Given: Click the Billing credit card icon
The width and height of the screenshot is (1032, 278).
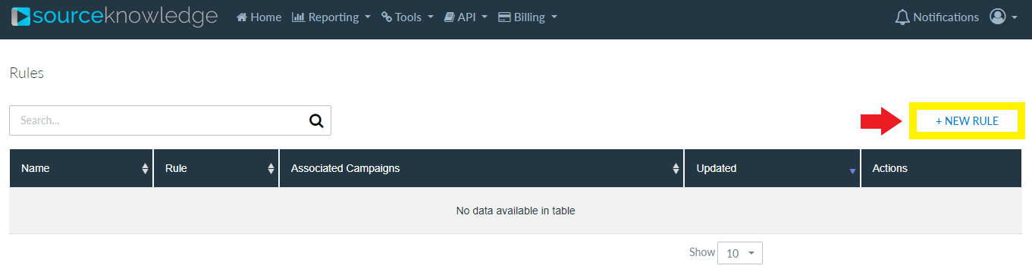Looking at the screenshot, I should pyautogui.click(x=504, y=17).
